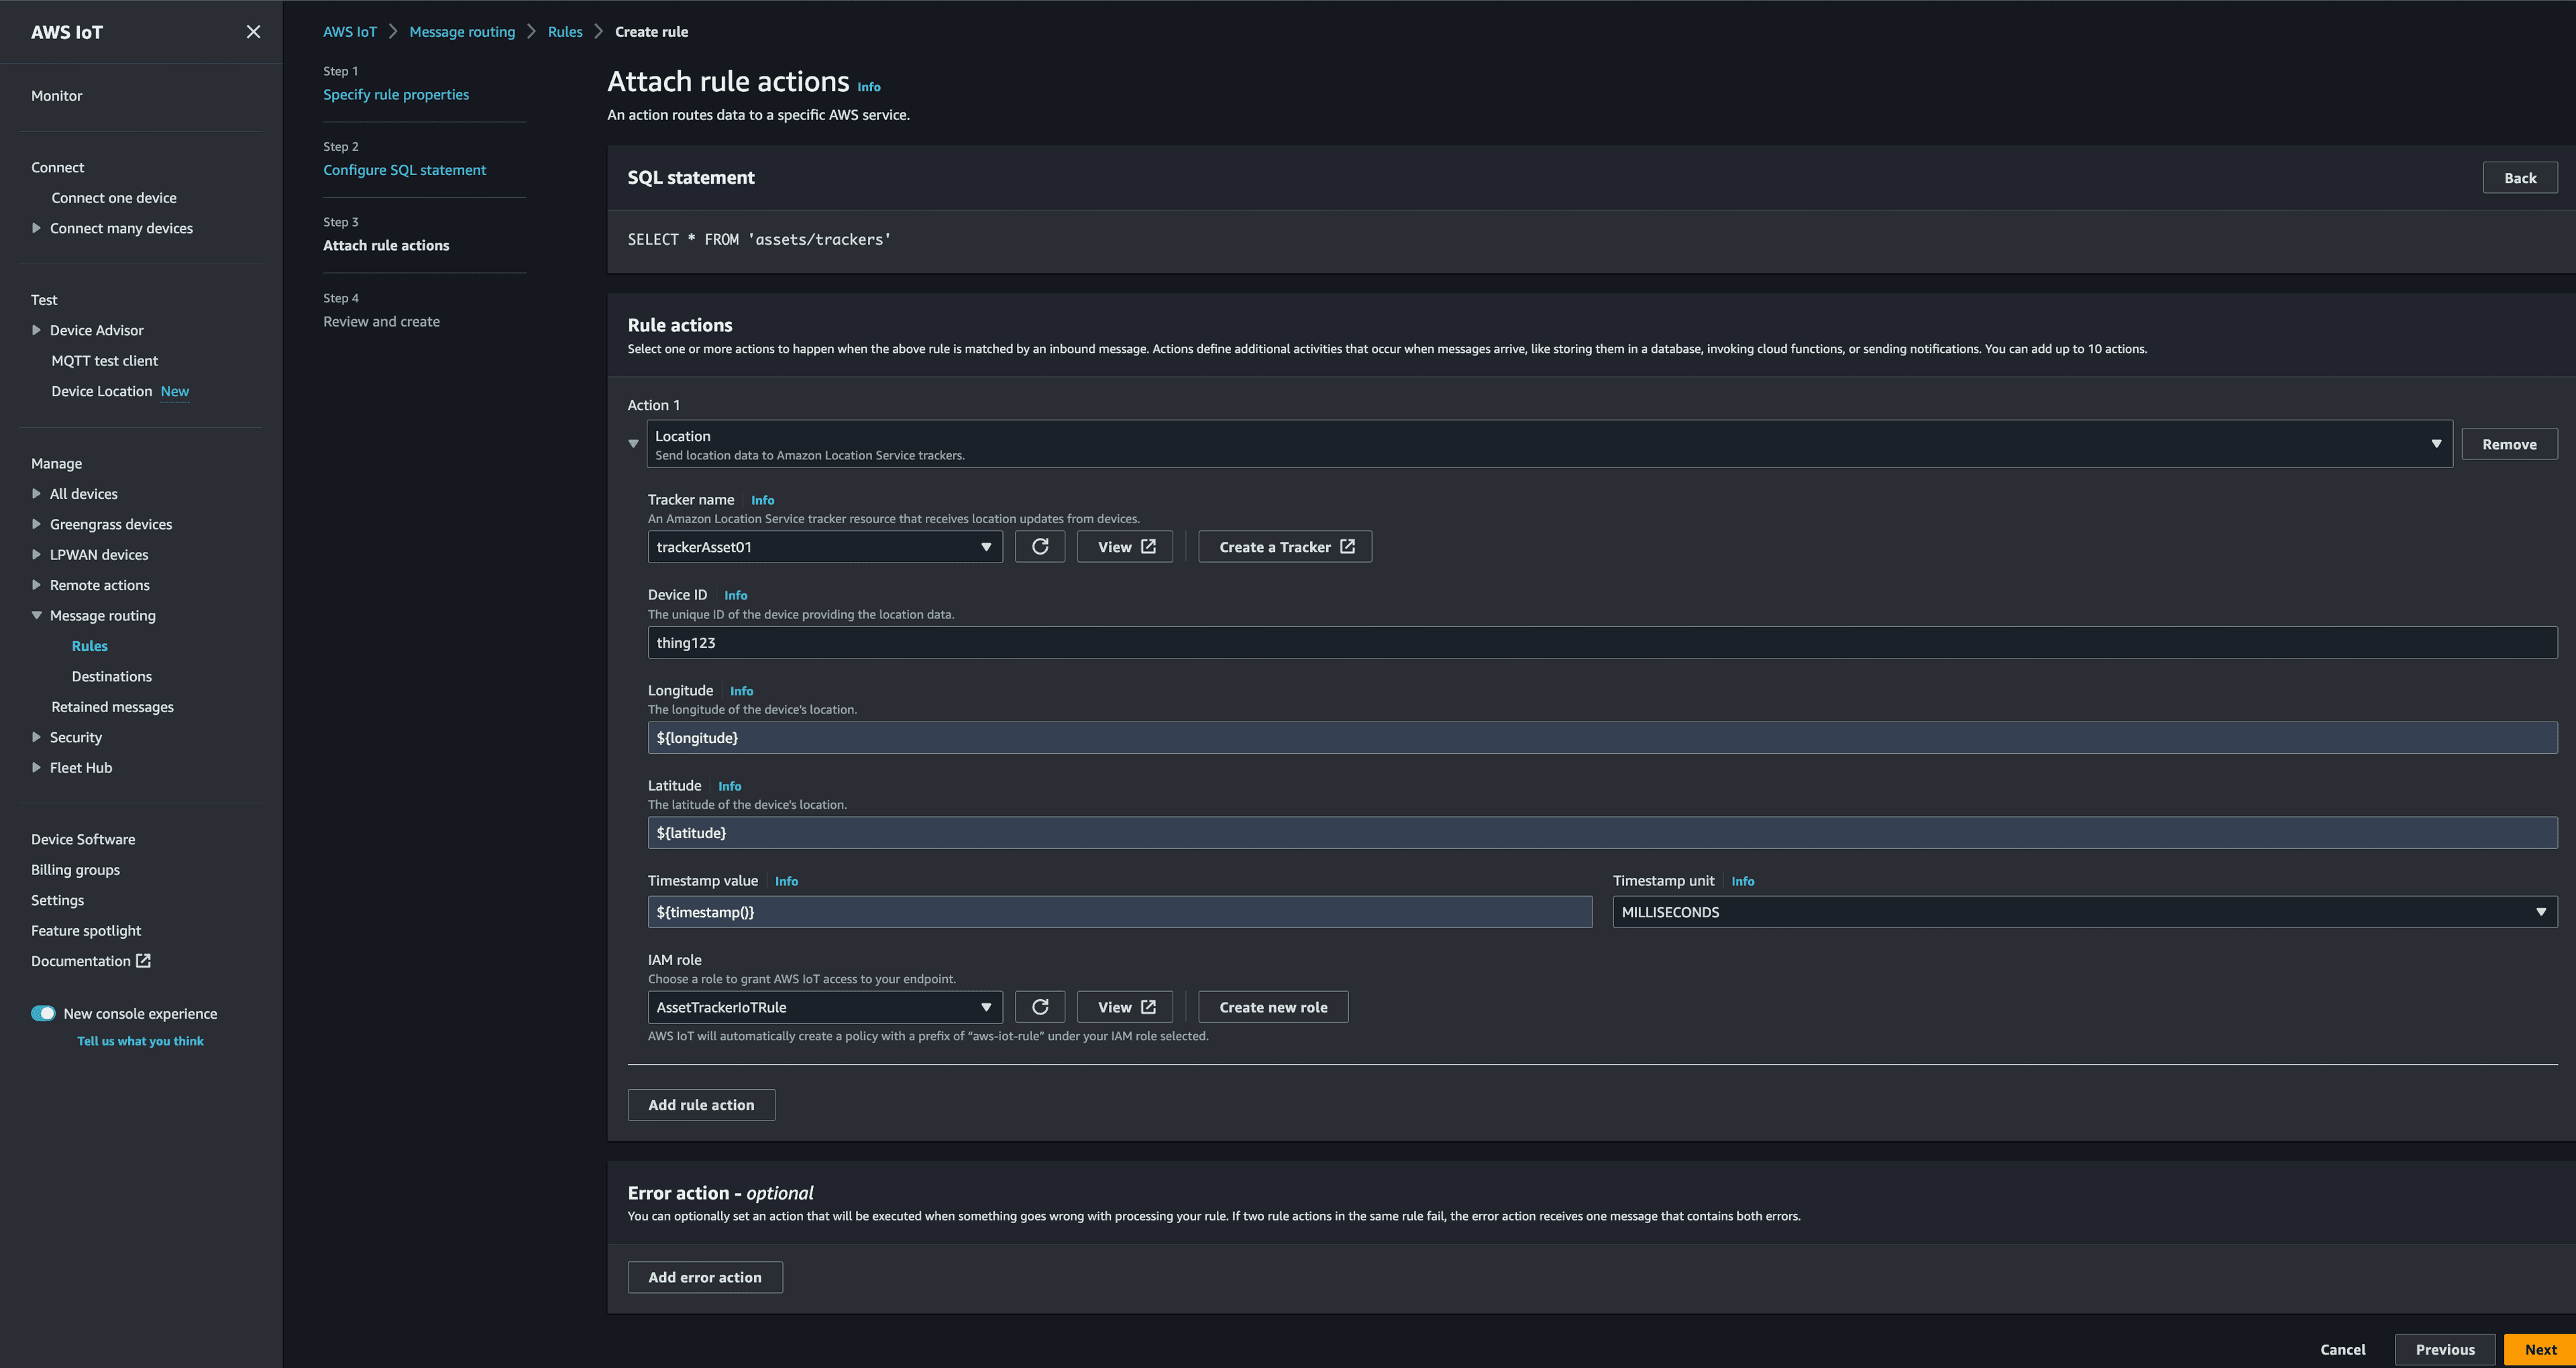Expand the All devices section
This screenshot has height=1368, width=2576.
click(37, 494)
